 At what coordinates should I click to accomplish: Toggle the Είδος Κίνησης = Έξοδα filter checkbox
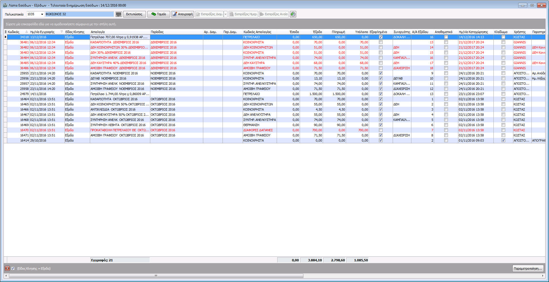13,269
